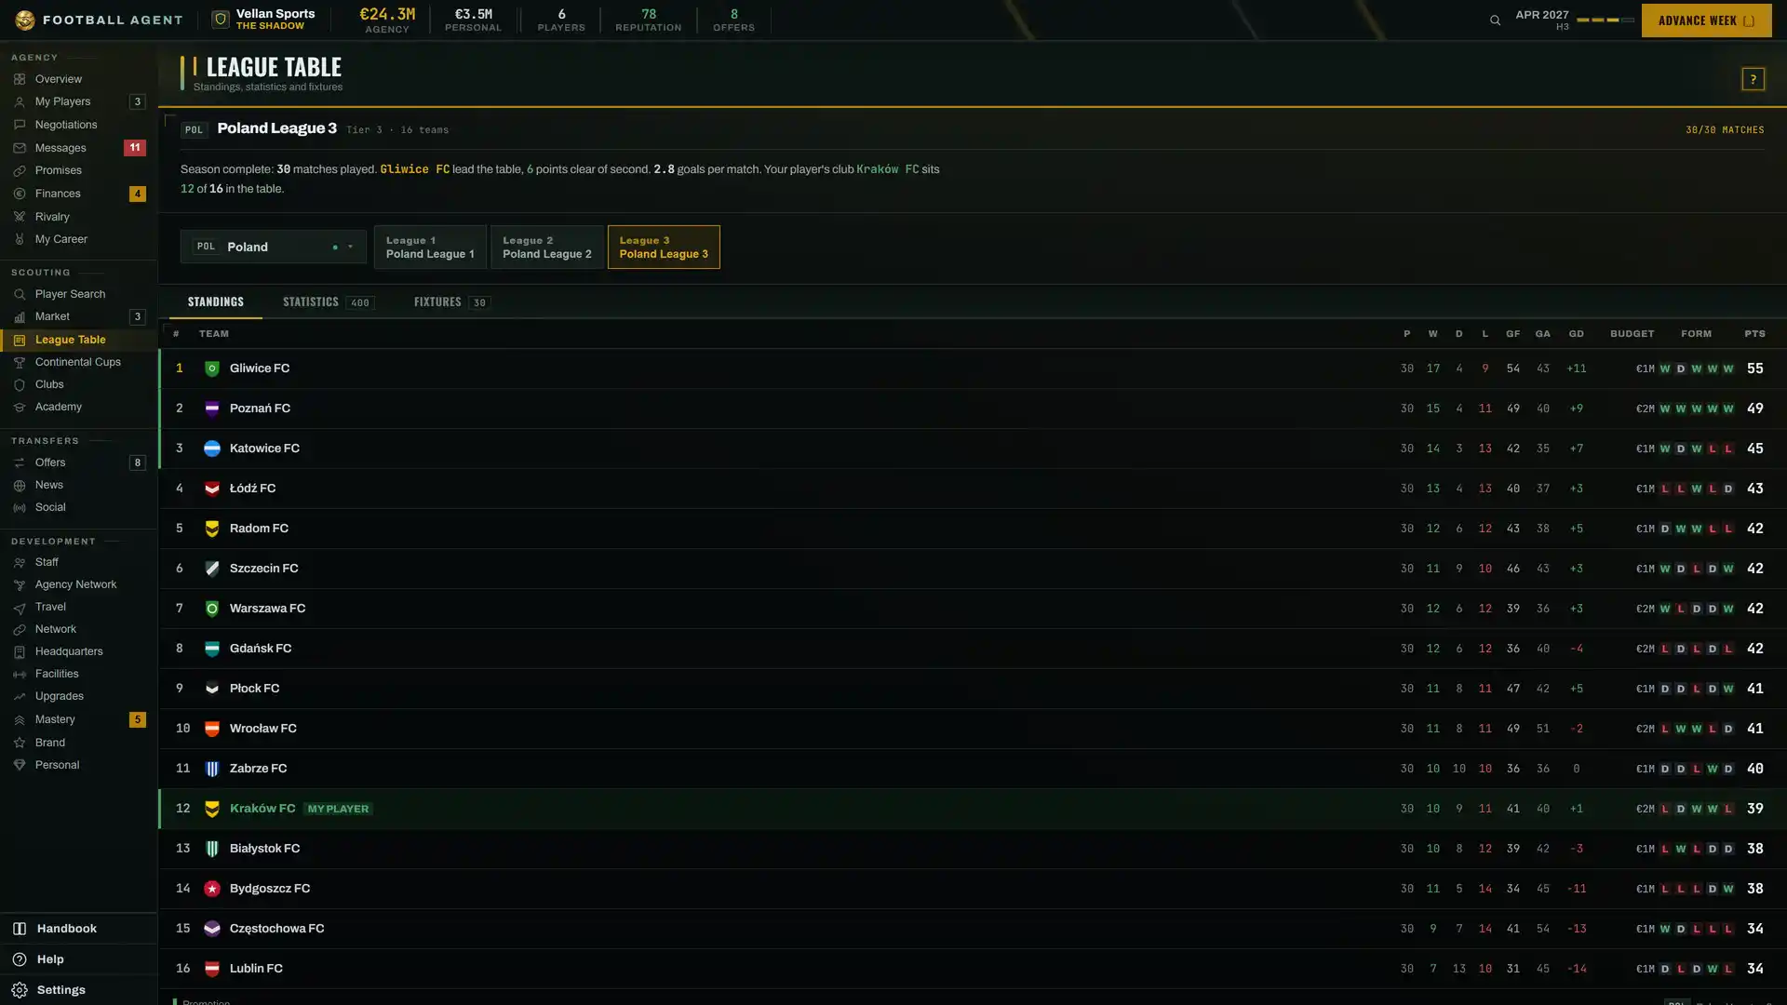
Task: Click the Gdańsk FC club crest
Action: (212, 649)
